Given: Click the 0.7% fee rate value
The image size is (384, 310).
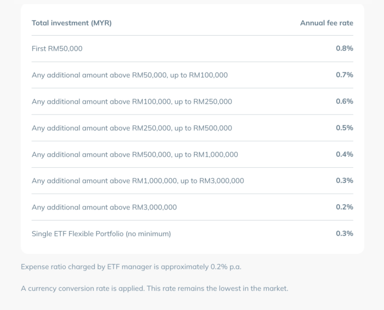Looking at the screenshot, I should click(345, 75).
